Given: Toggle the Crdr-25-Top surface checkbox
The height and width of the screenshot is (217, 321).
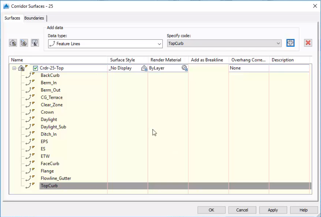Looking at the screenshot, I should tap(35, 68).
